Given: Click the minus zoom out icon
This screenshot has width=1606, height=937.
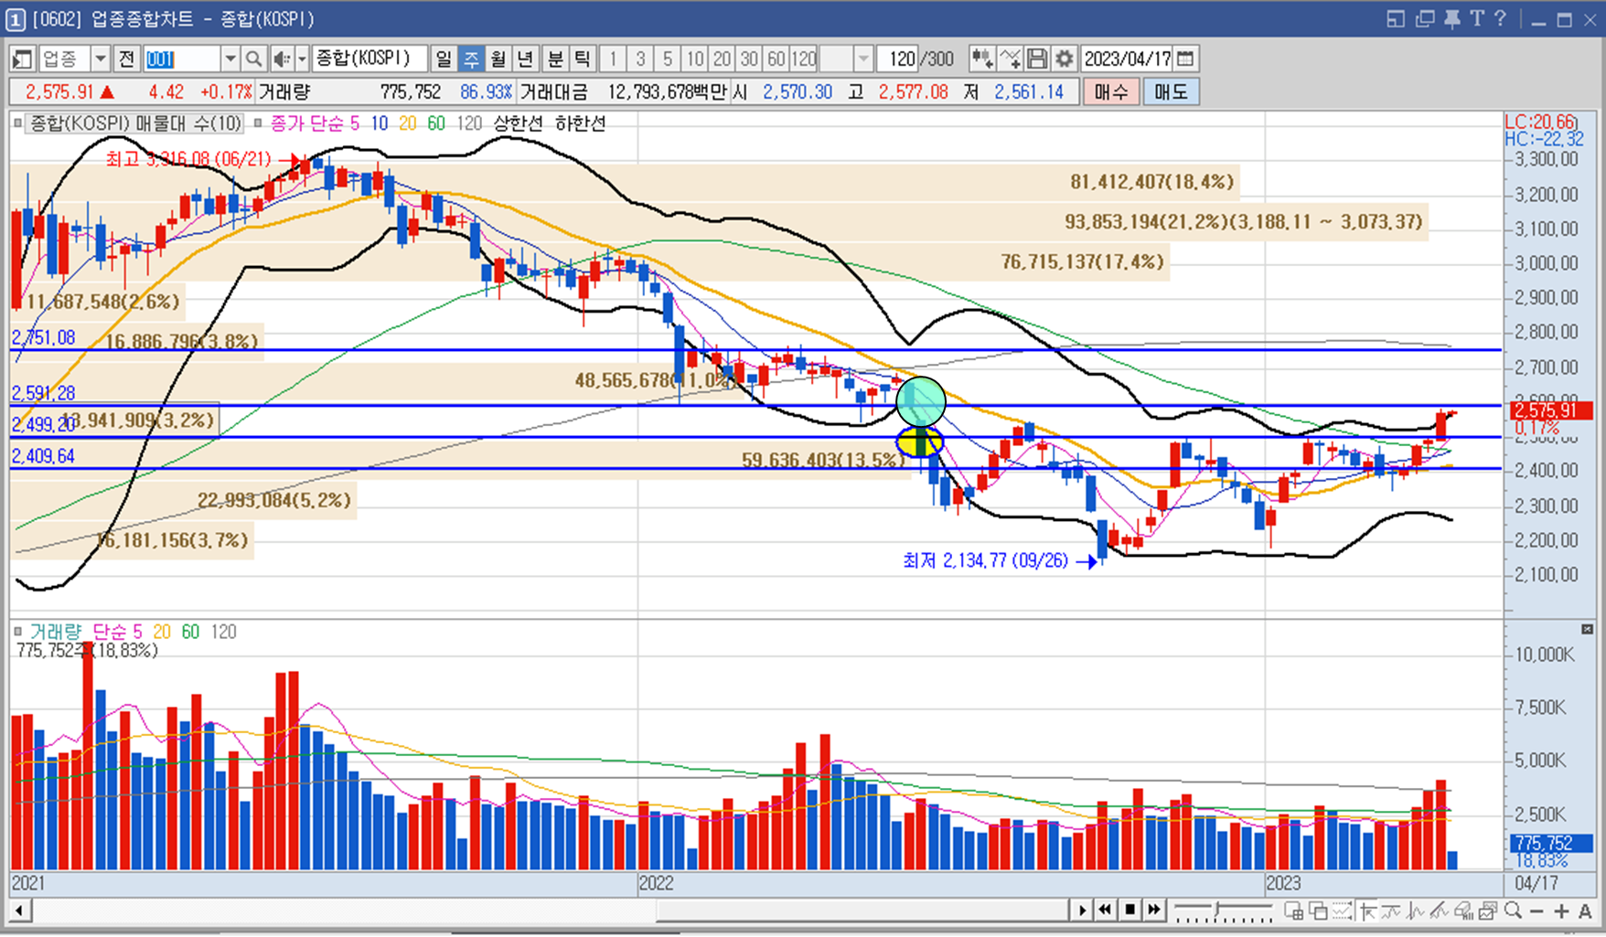Looking at the screenshot, I should [x=1536, y=911].
